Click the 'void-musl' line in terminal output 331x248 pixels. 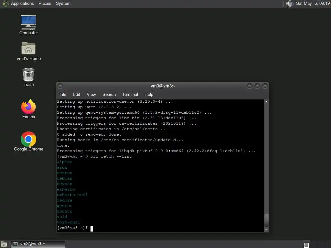[69, 222]
